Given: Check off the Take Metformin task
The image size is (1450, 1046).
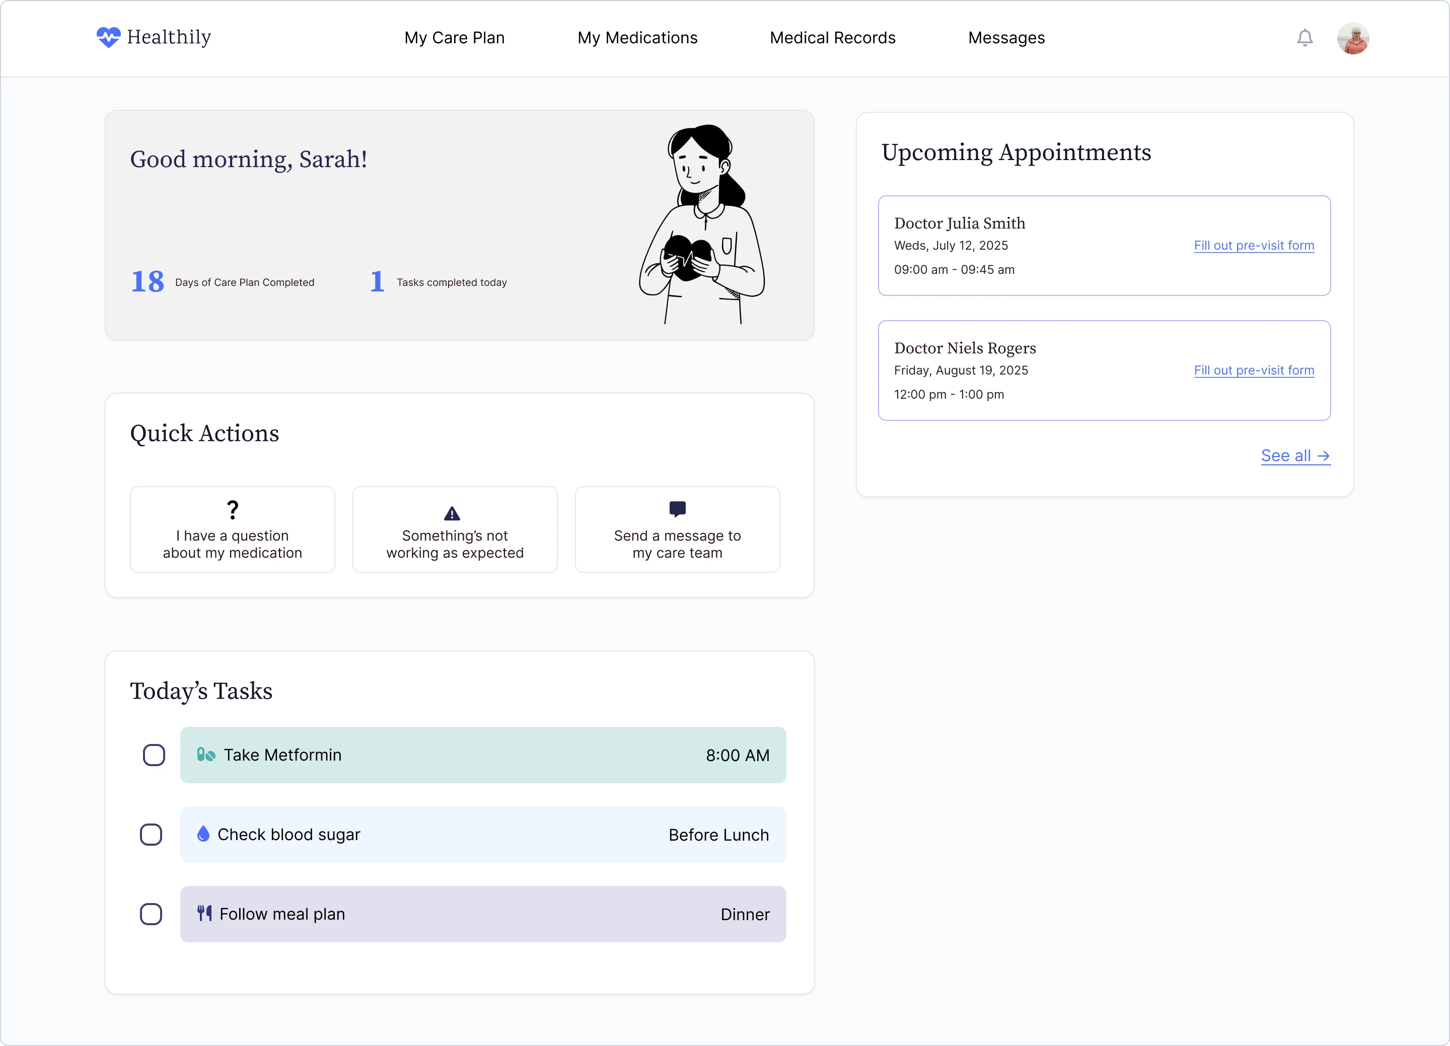Looking at the screenshot, I should click(x=154, y=755).
